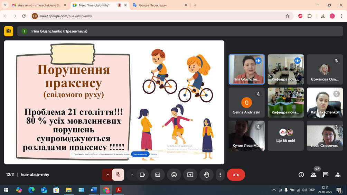Image resolution: width=347 pixels, height=195 pixels.
Task: Click the blue Закрыть доступ button
Action: pyautogui.click(x=140, y=154)
